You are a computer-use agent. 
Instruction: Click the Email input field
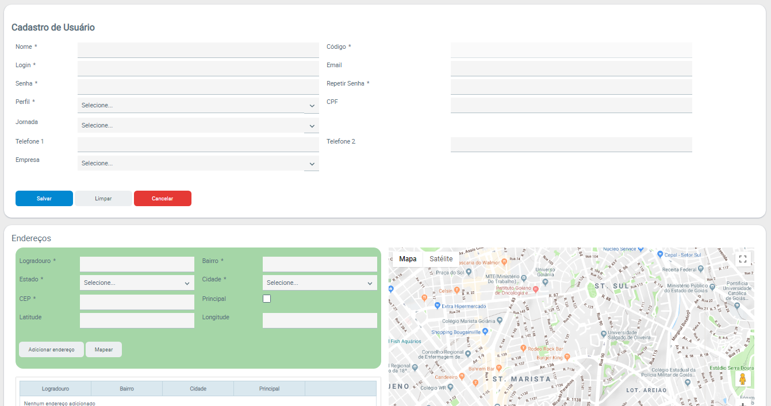coord(571,68)
